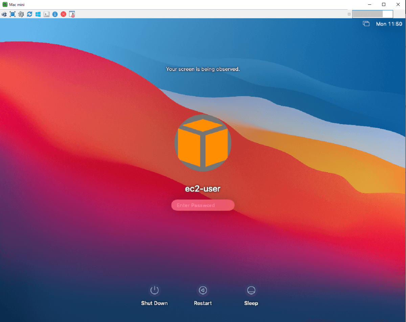Click the ec2-user account name

pos(203,189)
